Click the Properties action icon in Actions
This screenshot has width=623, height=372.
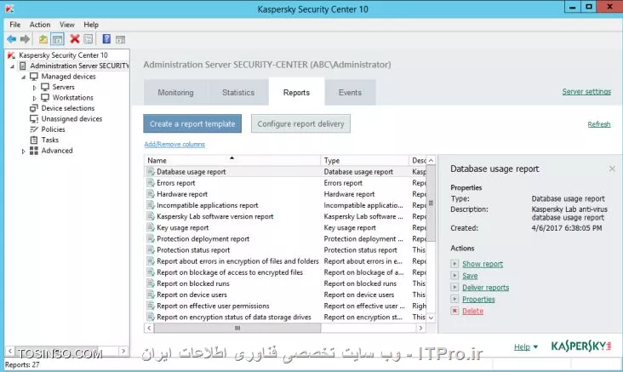[x=455, y=299]
